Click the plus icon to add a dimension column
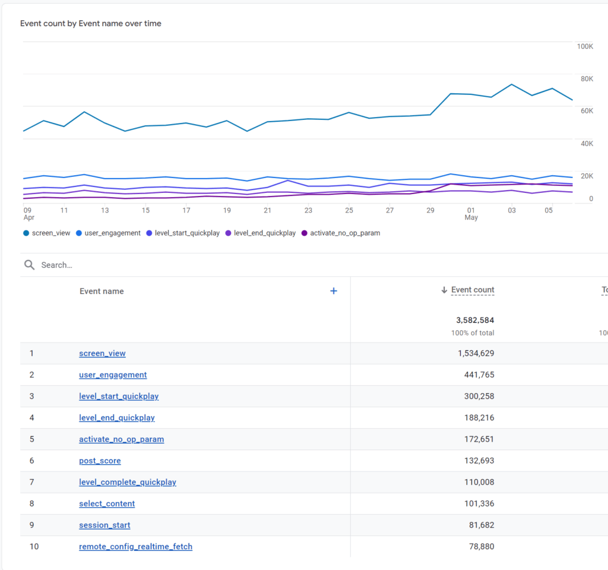 click(334, 291)
